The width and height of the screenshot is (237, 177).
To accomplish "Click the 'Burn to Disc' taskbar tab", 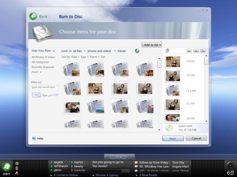I will click(x=119, y=157).
